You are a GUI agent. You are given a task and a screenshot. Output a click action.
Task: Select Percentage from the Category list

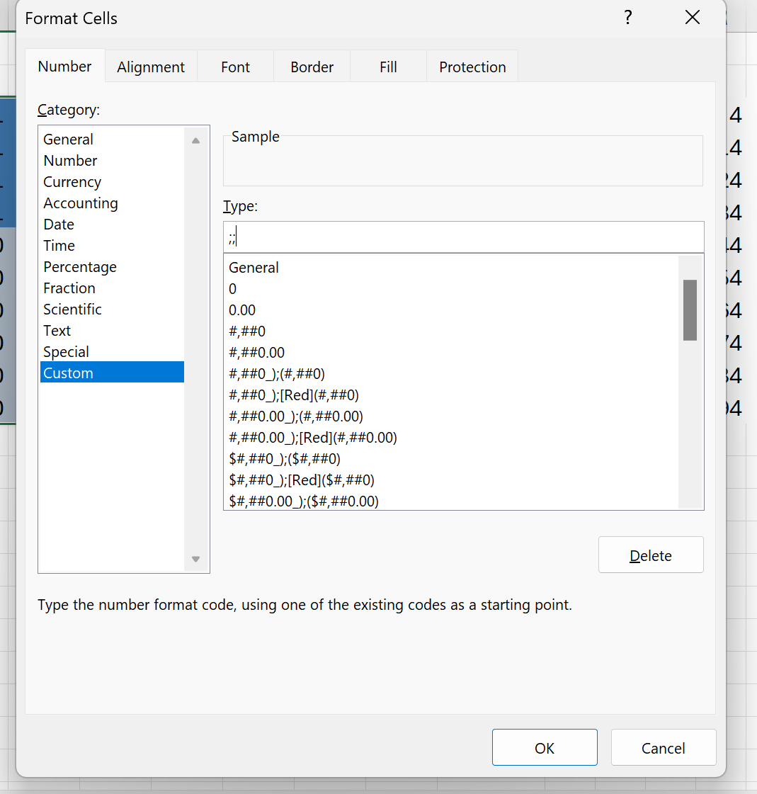(80, 267)
